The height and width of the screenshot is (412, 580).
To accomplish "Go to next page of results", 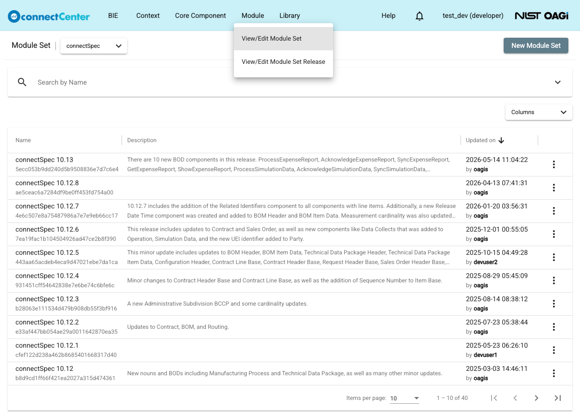I will pyautogui.click(x=536, y=398).
